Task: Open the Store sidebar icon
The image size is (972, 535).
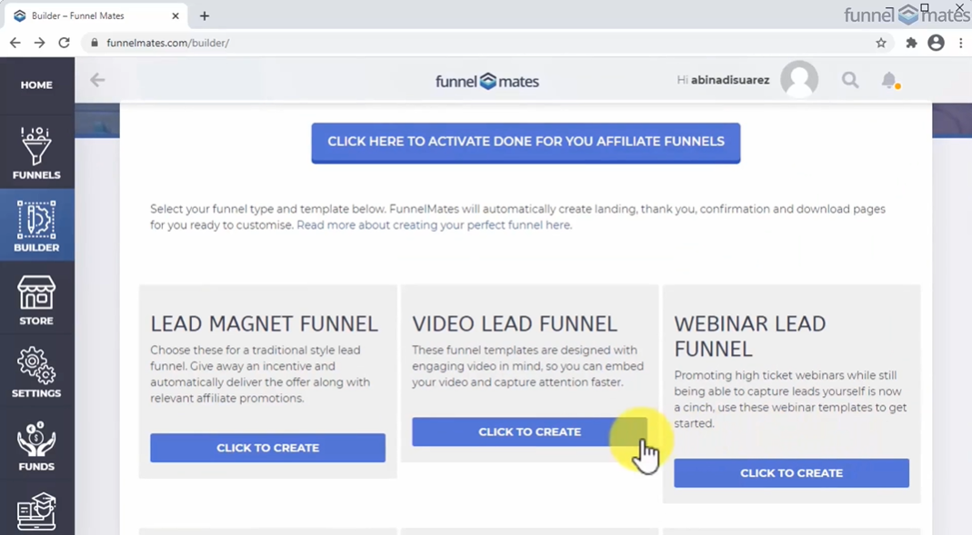Action: coord(36,300)
